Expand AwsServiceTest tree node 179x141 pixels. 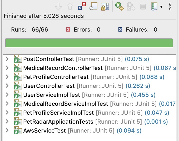tap(7, 130)
